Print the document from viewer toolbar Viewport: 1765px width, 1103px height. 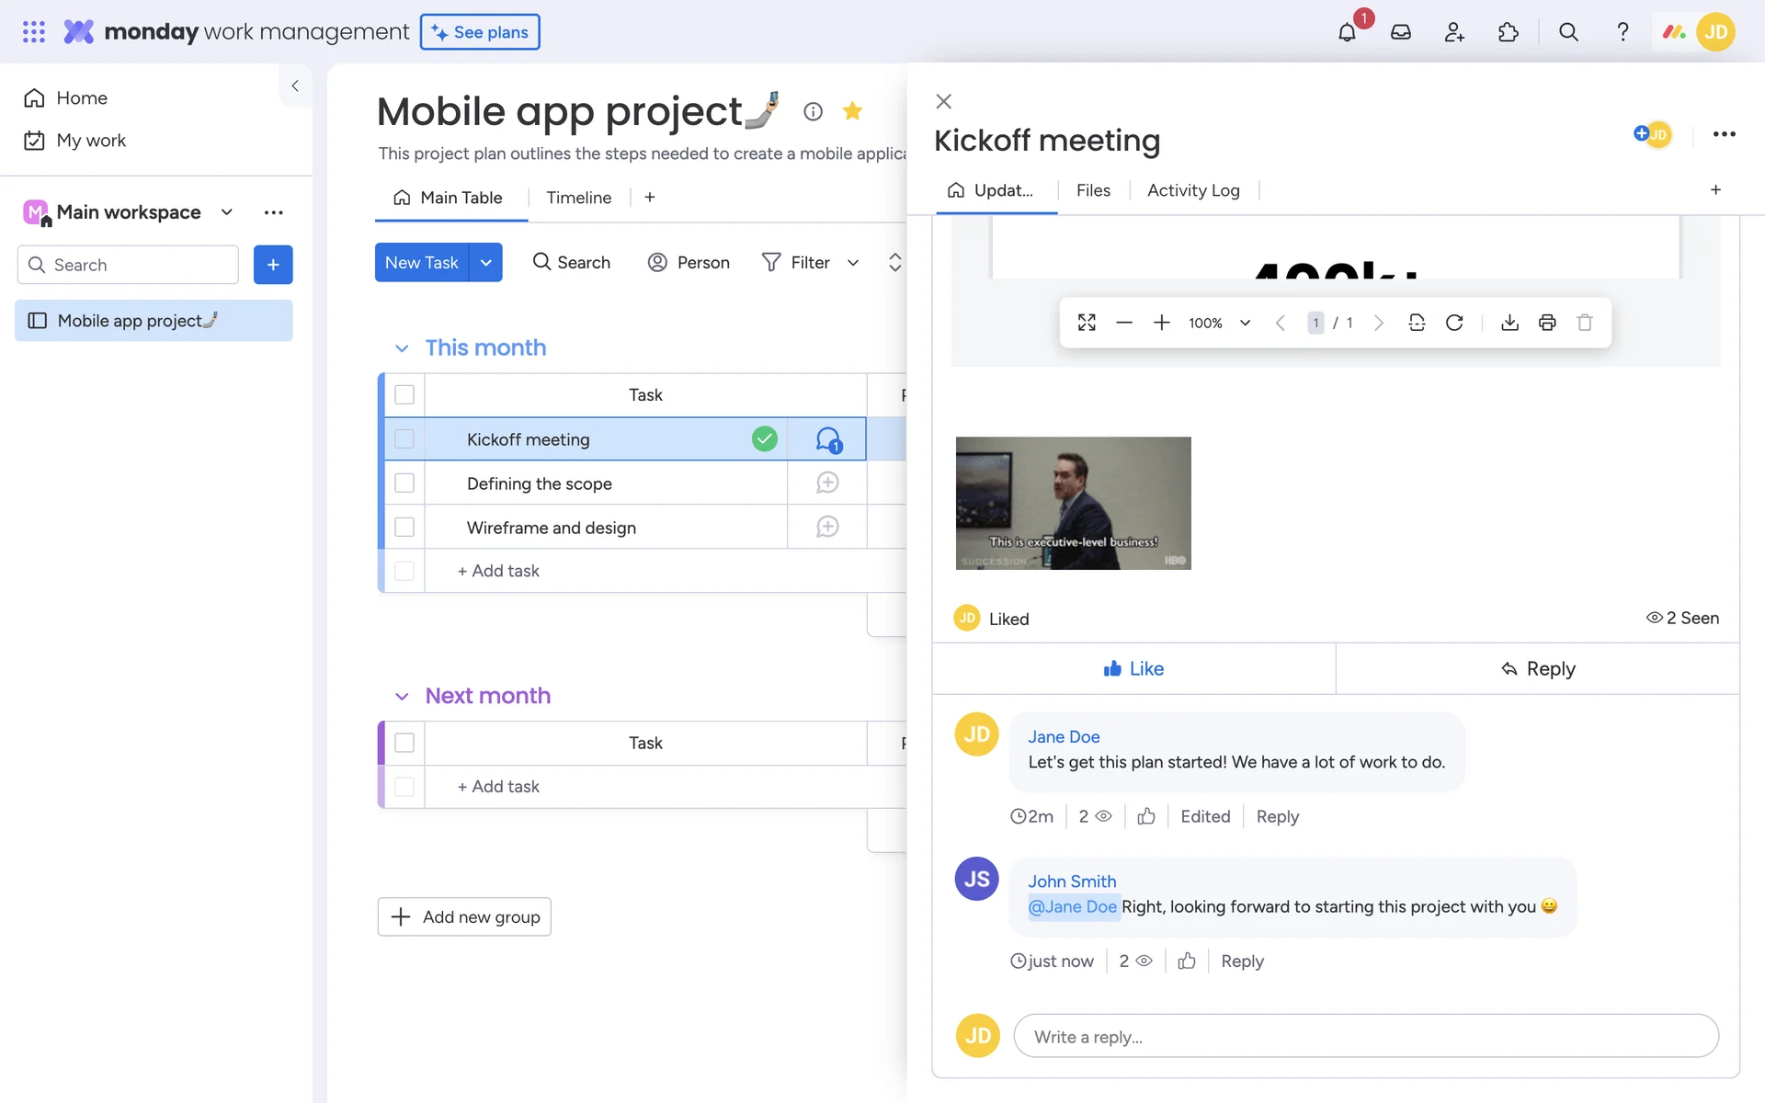(x=1547, y=323)
